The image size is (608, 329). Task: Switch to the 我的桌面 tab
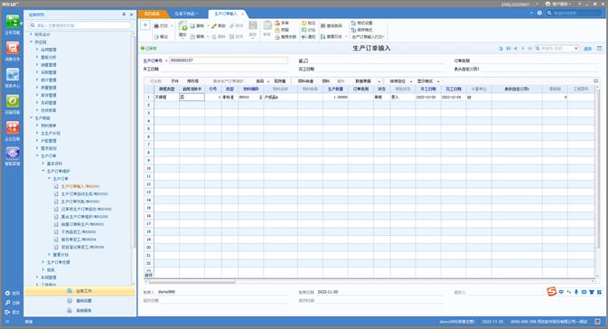[153, 14]
